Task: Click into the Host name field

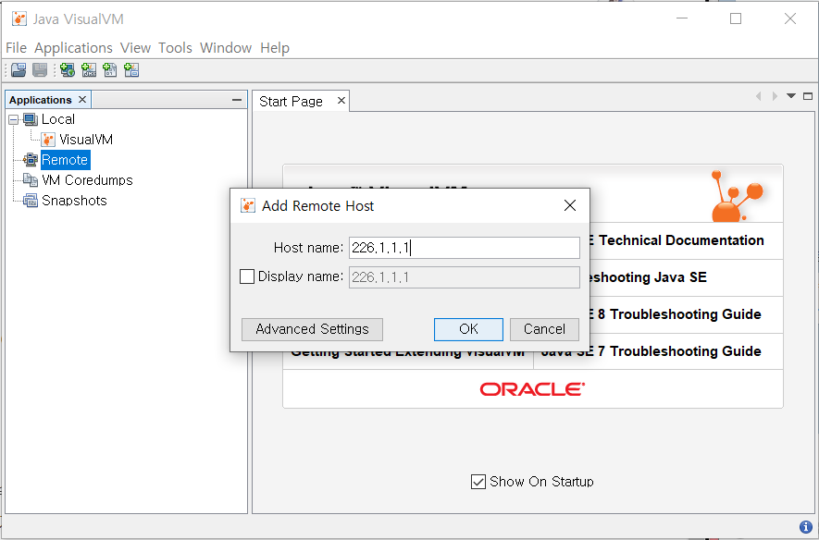Action: pyautogui.click(x=465, y=247)
